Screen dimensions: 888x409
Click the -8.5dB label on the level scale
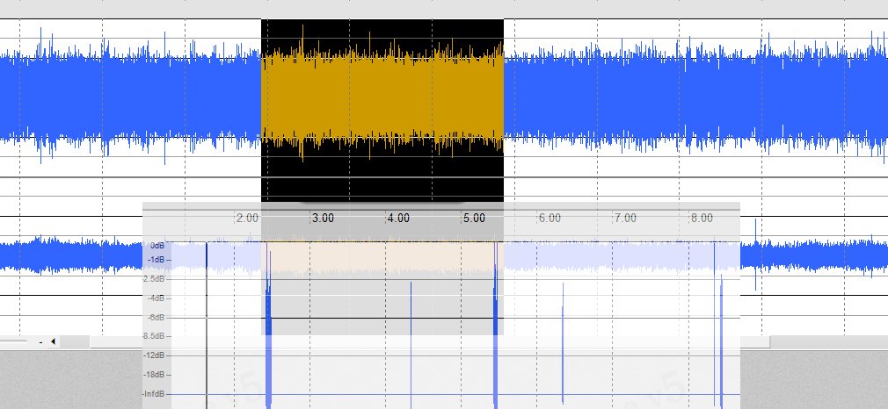pos(154,336)
